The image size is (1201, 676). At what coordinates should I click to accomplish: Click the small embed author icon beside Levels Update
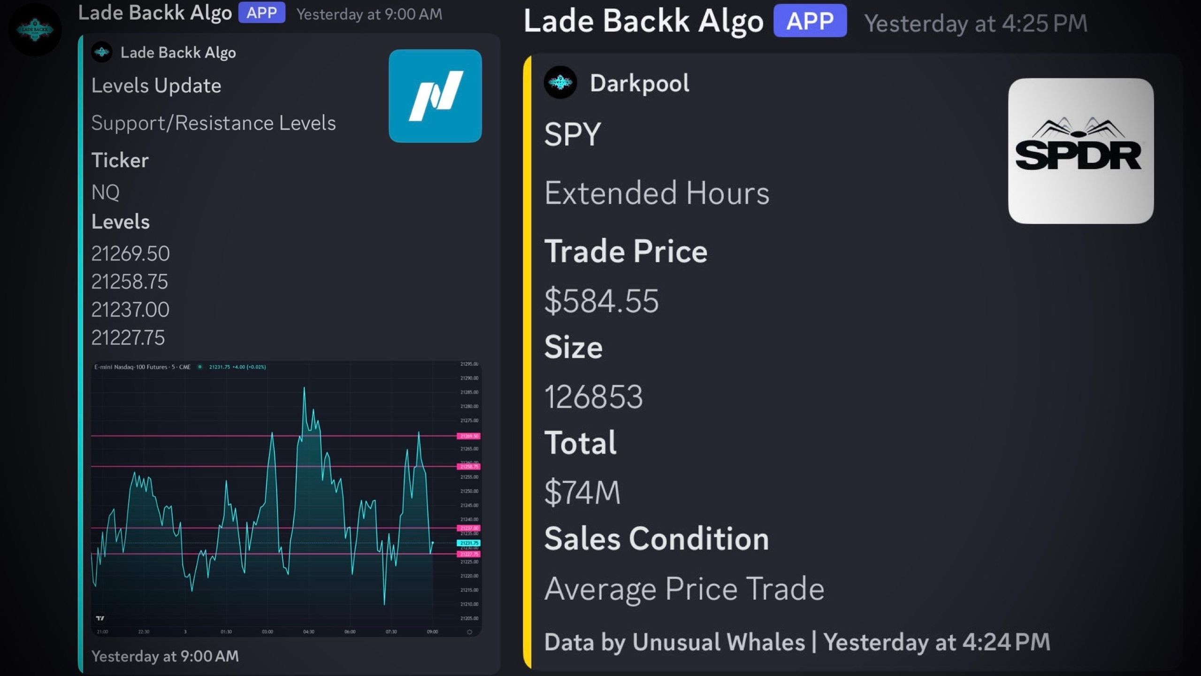(x=102, y=52)
